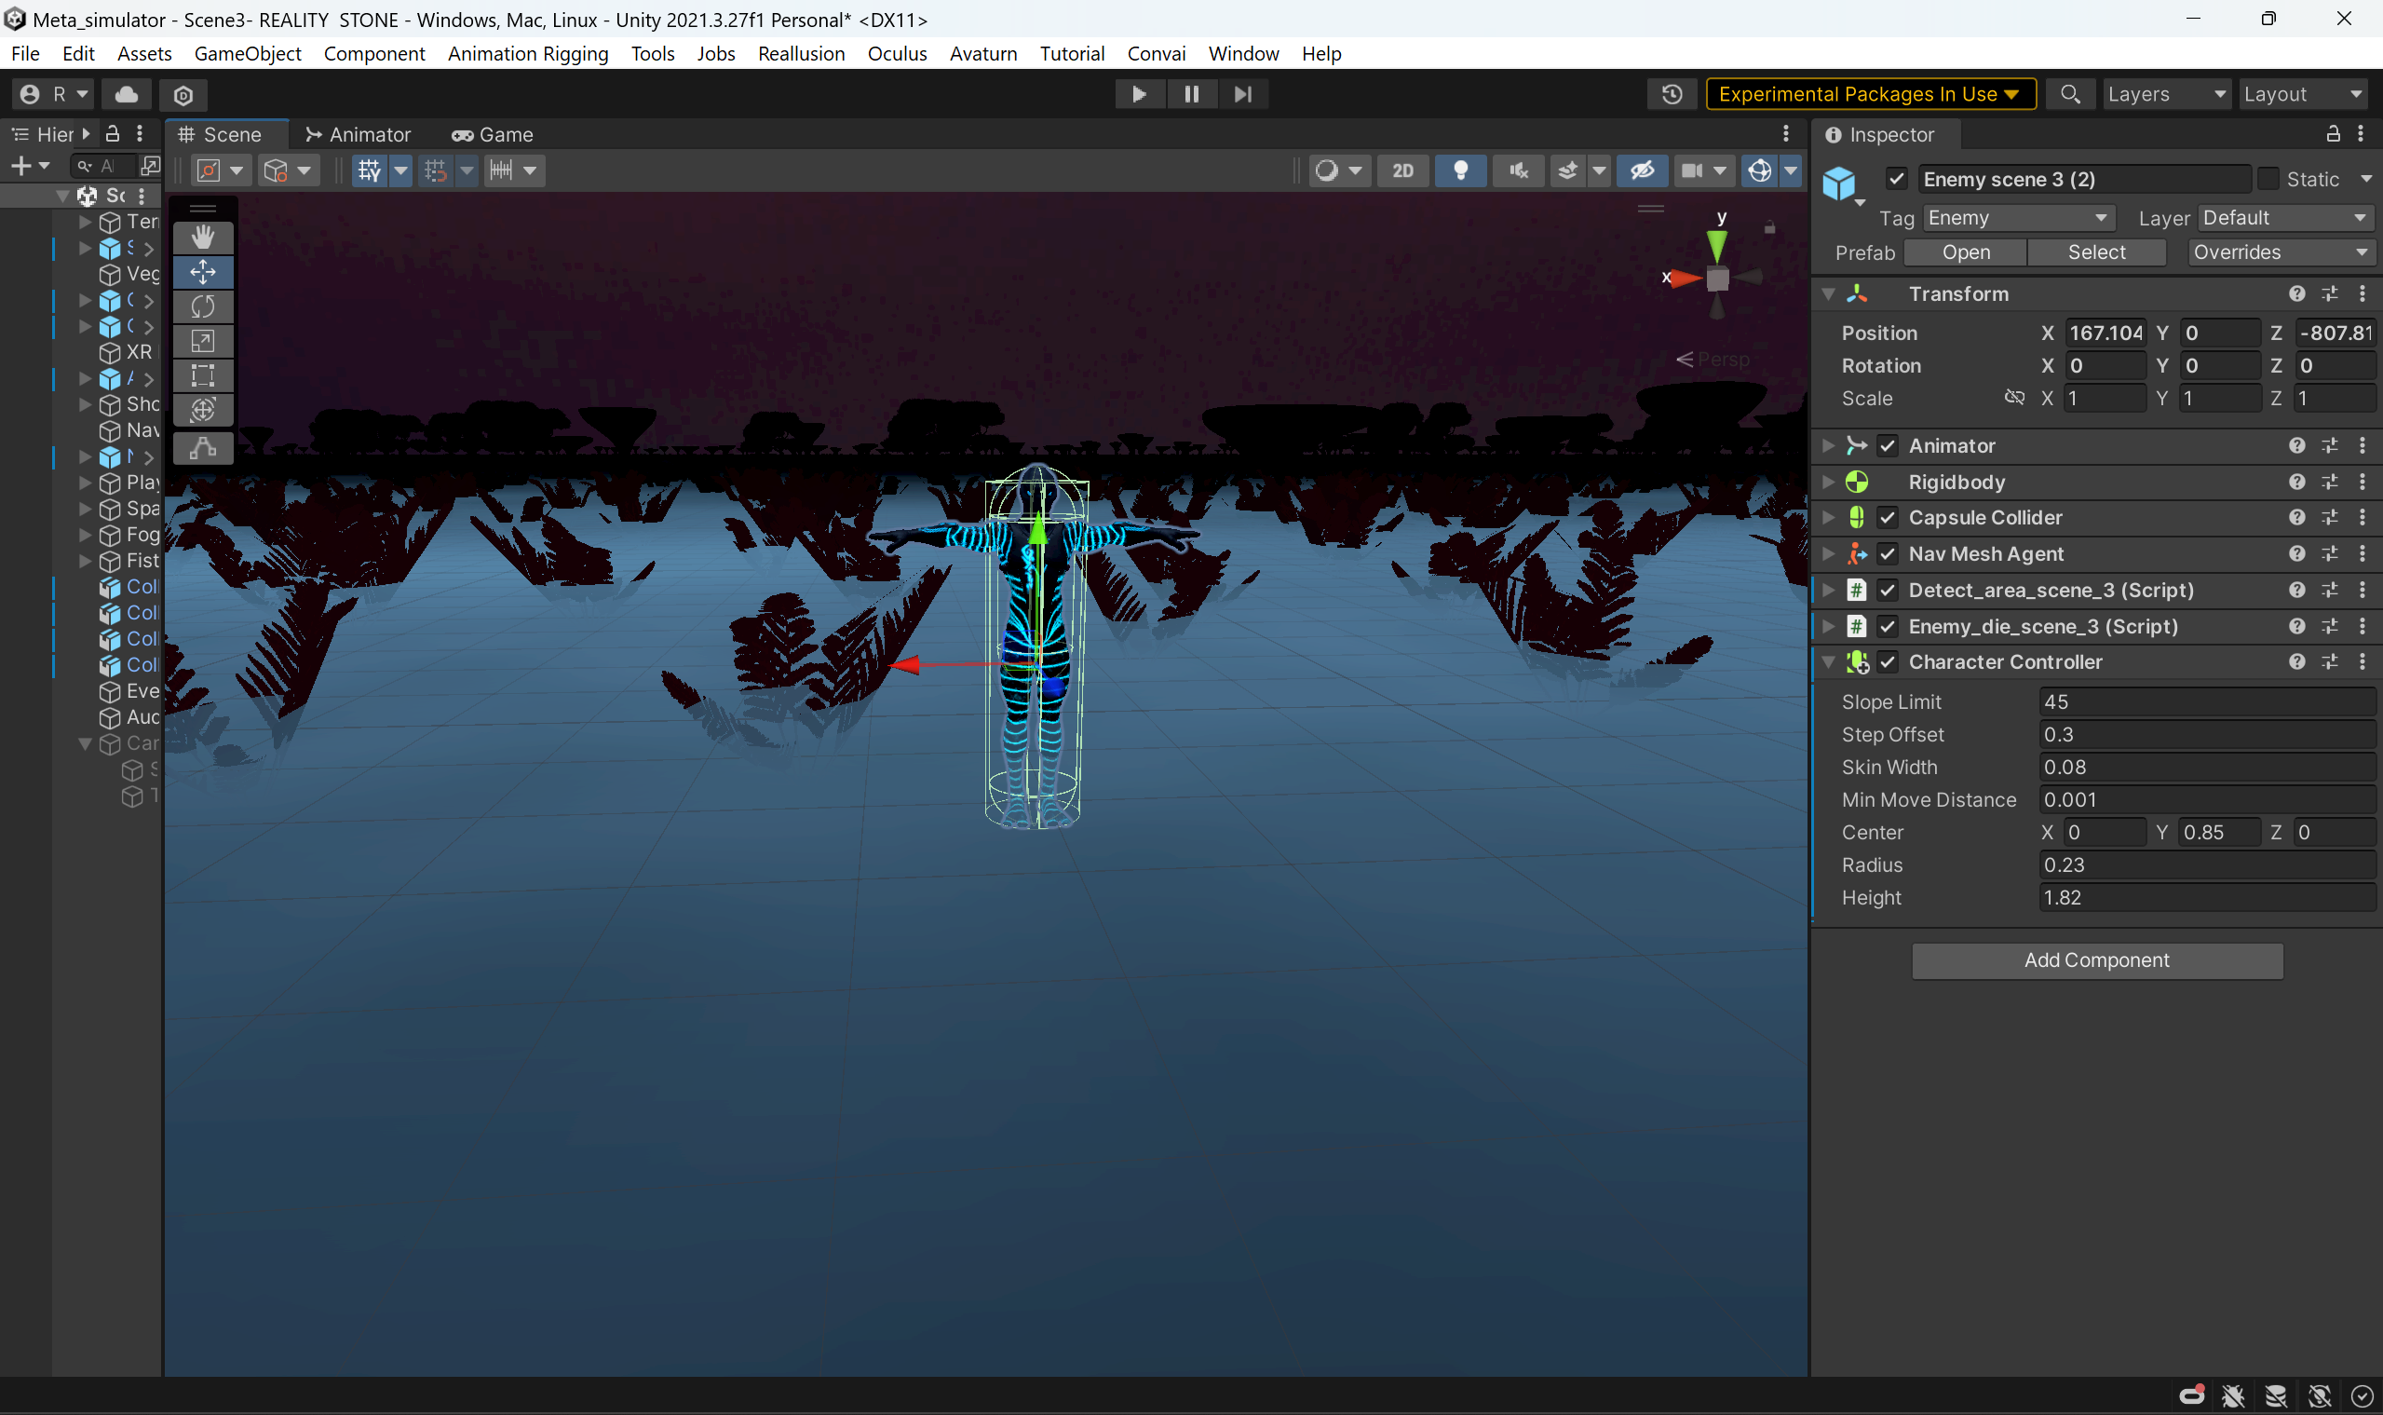Screen dimensions: 2383x1415
Task: Click the Slope Limit input field
Action: pyautogui.click(x=2206, y=701)
